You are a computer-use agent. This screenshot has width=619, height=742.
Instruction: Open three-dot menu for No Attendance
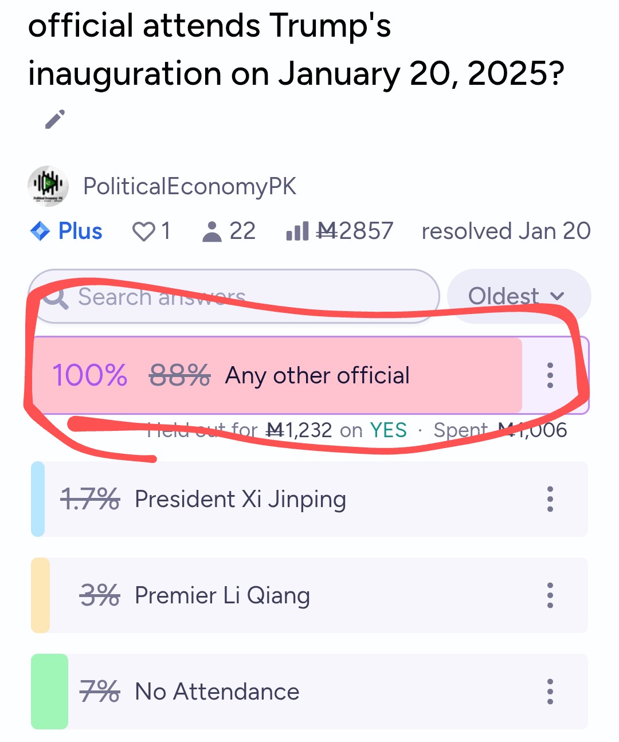[550, 692]
